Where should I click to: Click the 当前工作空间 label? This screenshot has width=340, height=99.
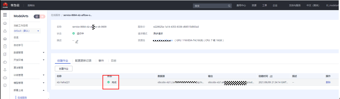[x=20, y=26]
